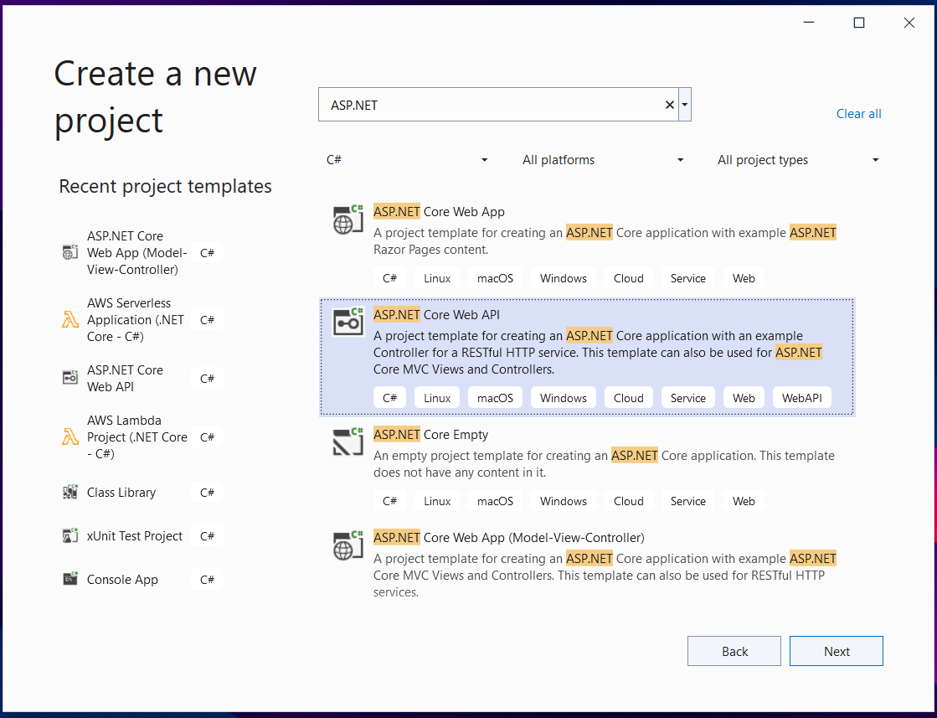
Task: Click C# badge next to Class Library
Action: 207,492
